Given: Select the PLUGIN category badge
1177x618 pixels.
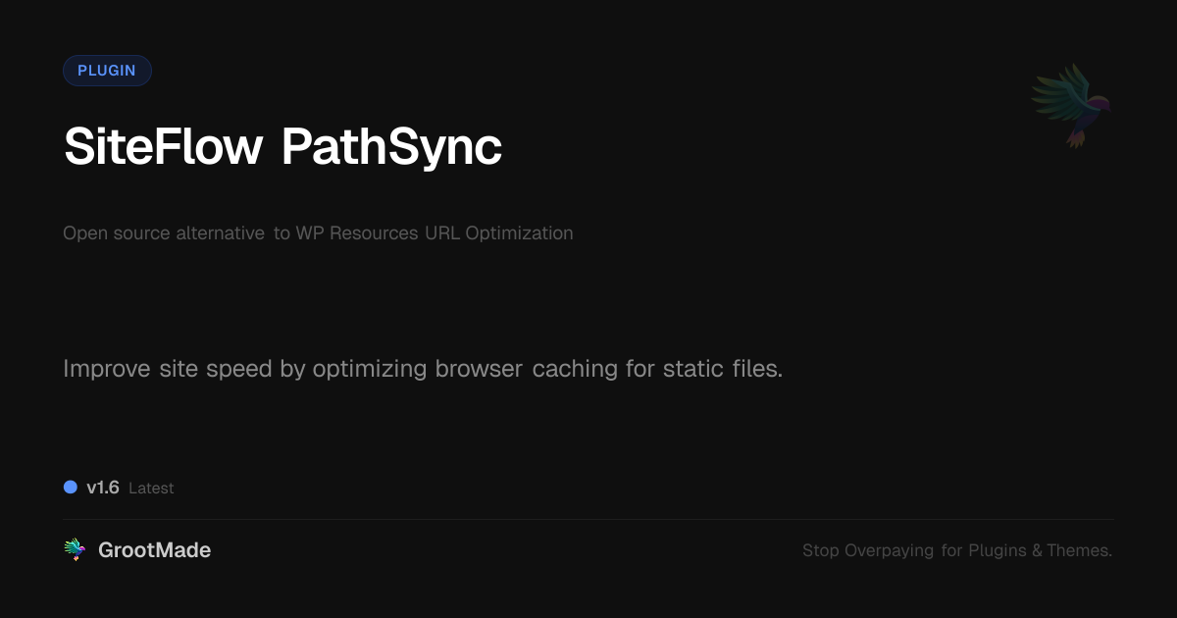Looking at the screenshot, I should click(x=107, y=71).
